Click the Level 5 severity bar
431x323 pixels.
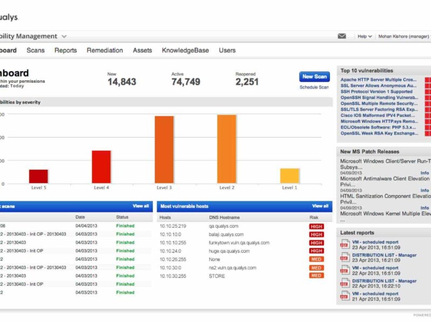38,177
